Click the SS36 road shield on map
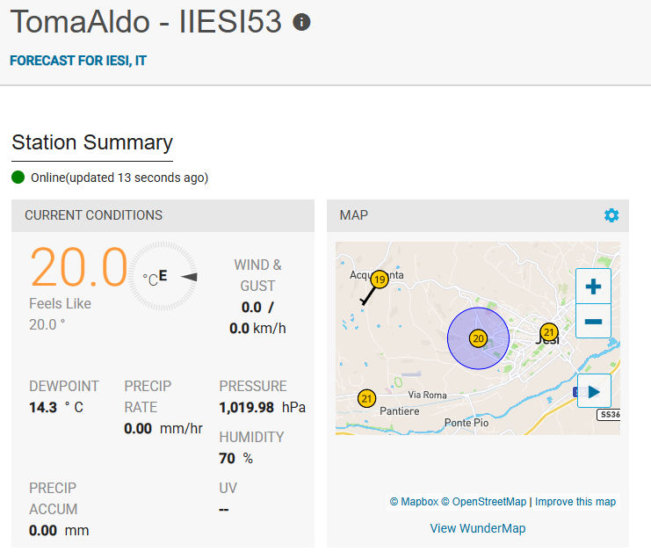This screenshot has width=651, height=559. click(x=609, y=414)
